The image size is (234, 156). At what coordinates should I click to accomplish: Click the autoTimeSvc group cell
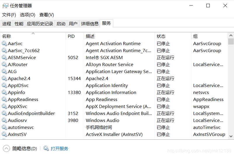tap(207, 127)
